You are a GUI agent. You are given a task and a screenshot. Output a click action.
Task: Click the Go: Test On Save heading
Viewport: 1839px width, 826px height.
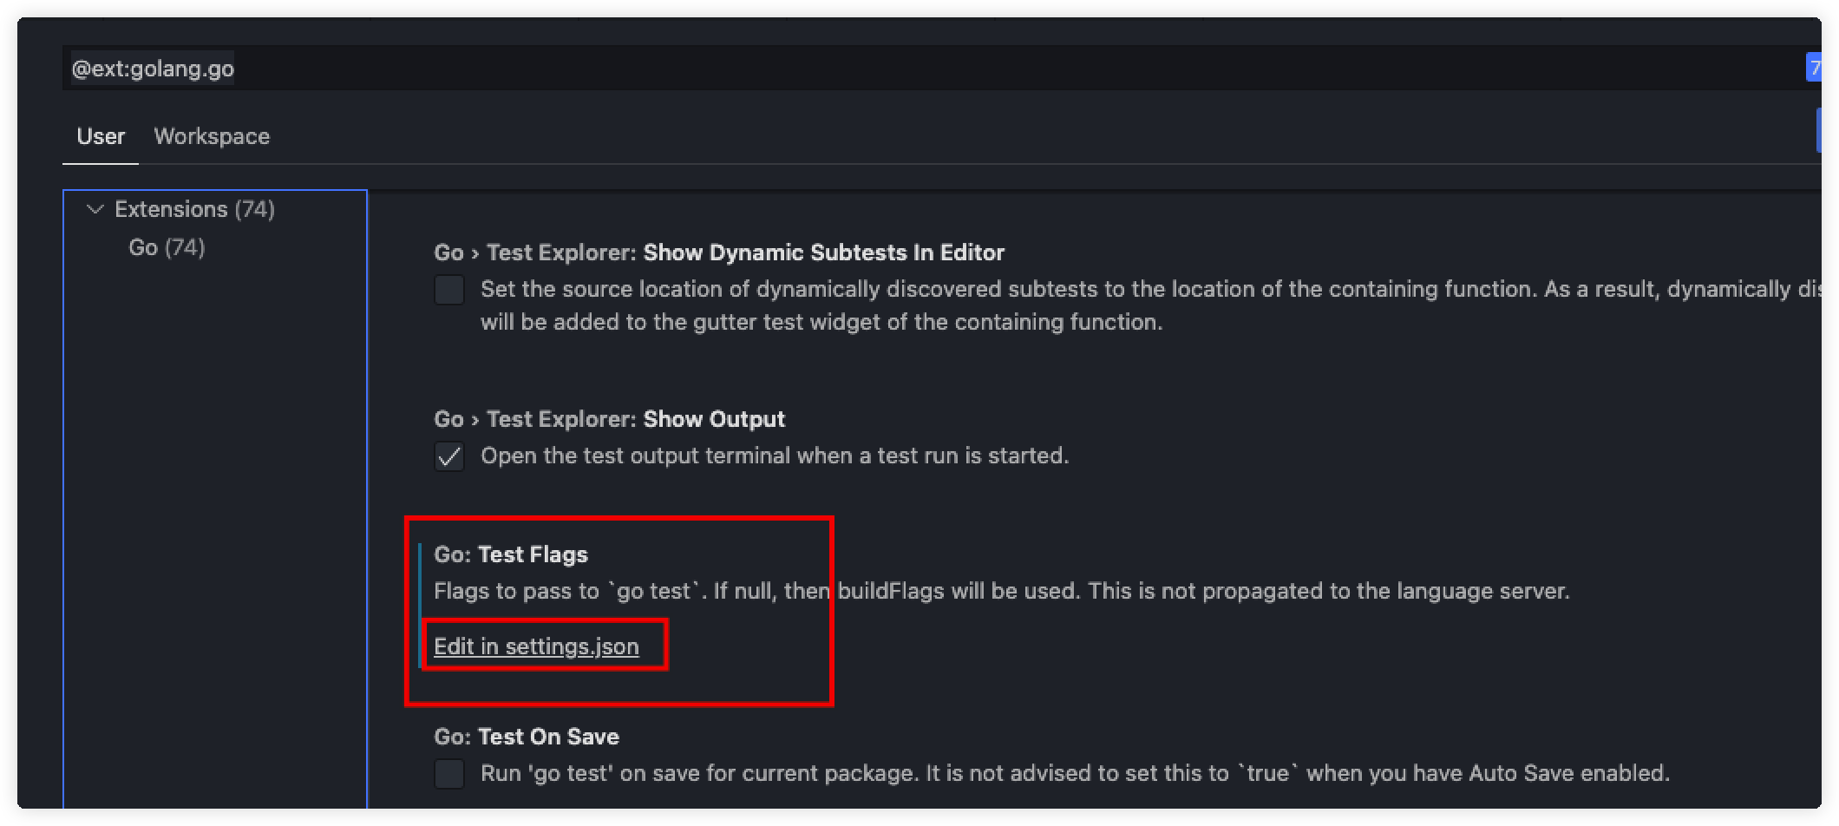tap(527, 737)
